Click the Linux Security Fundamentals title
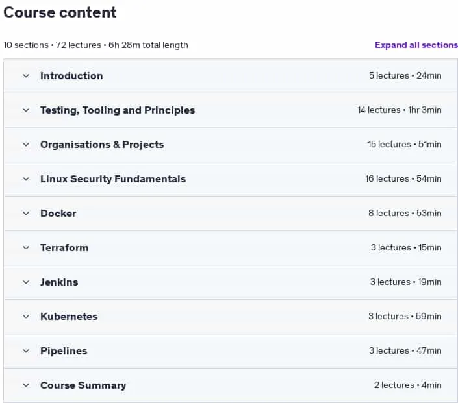458x403 pixels. click(113, 179)
